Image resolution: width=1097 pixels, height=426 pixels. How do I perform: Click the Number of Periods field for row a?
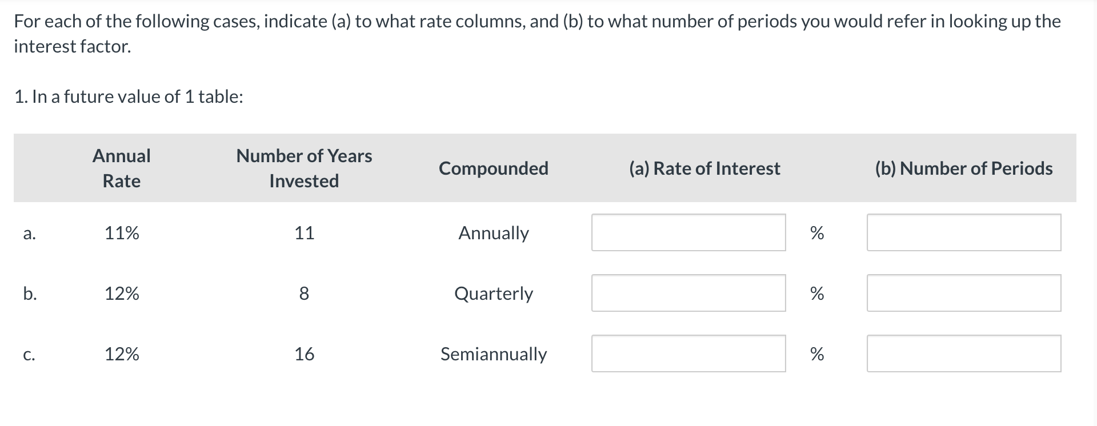[x=964, y=232]
